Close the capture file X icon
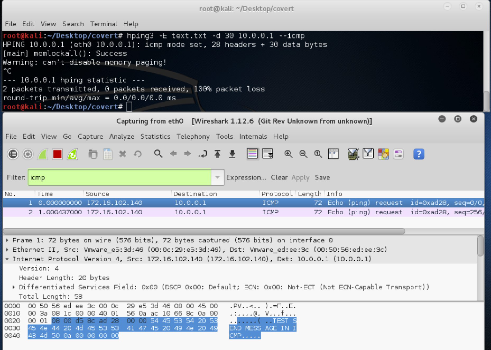This screenshot has height=350, width=491. tap(123, 154)
